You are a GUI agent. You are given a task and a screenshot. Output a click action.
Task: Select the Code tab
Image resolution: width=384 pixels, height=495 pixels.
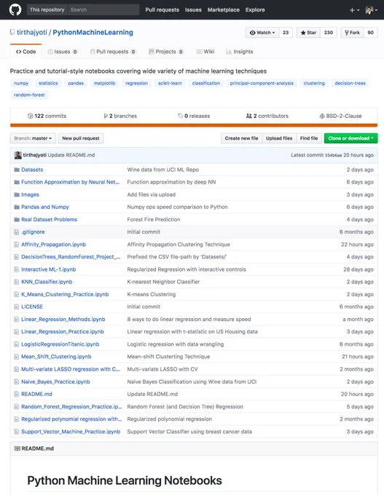(26, 52)
